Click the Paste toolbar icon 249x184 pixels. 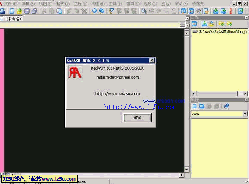(59, 11)
